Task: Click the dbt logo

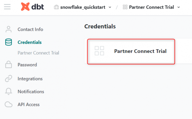Action: pyautogui.click(x=32, y=7)
